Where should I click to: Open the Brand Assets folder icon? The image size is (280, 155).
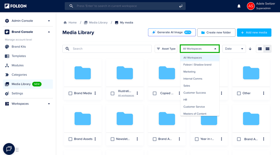83,119
